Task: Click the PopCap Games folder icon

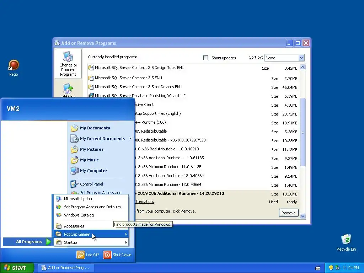Action: (59, 234)
